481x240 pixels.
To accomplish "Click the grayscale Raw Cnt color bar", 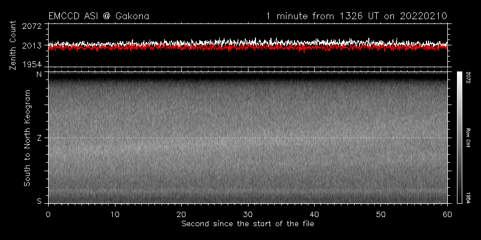I will pos(459,138).
